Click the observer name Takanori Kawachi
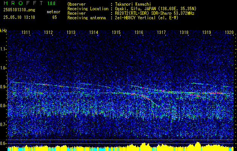Image resolution: width=237 pixels, height=151 pixels. [133, 4]
